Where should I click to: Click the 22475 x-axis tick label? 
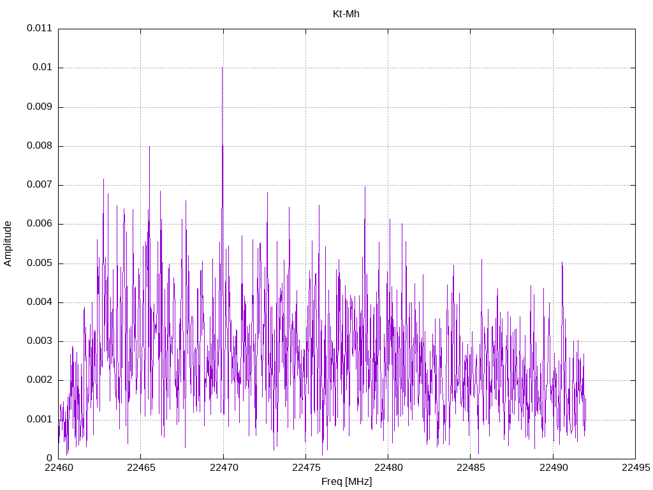[305, 468]
